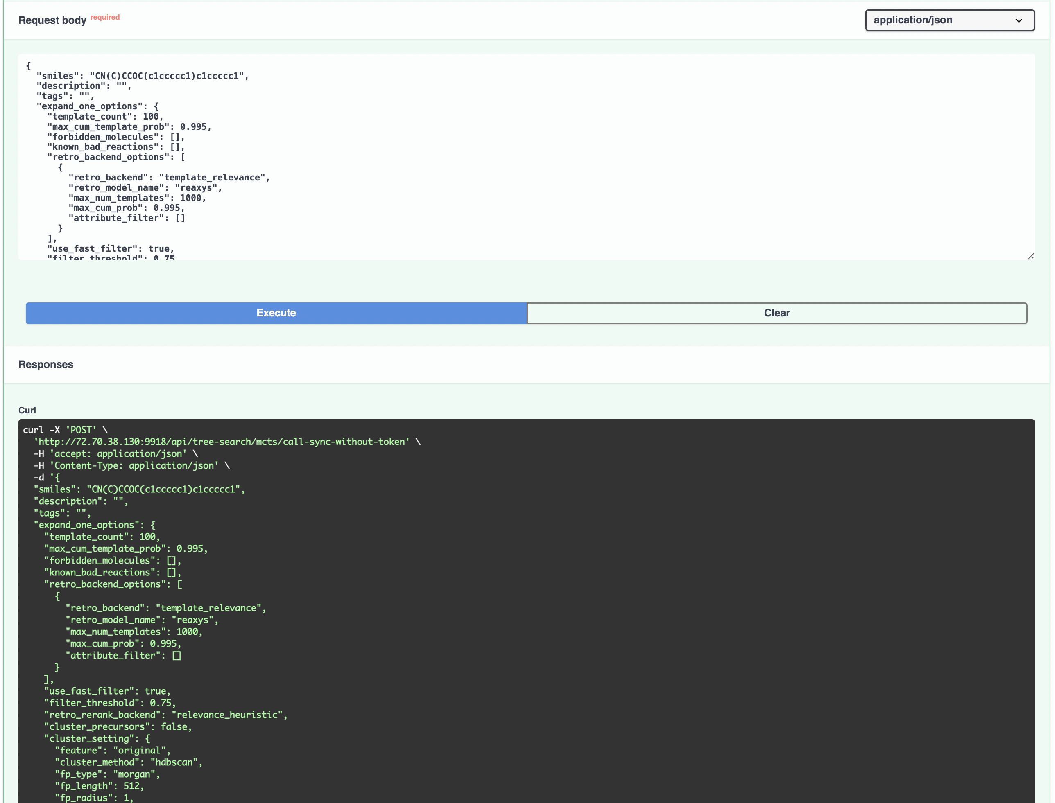Click "forbidden_molecules" line in the request body
Image resolution: width=1055 pixels, height=803 pixels.
116,137
